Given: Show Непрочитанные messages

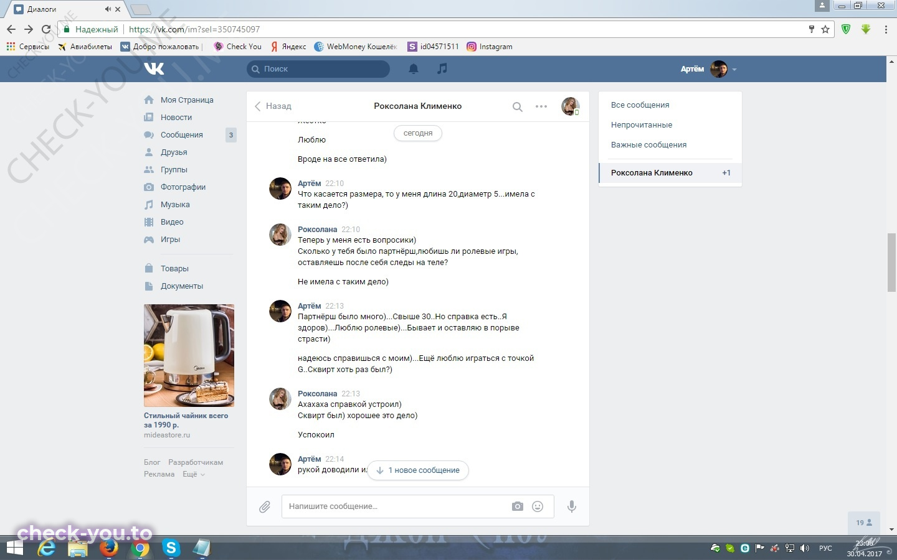Looking at the screenshot, I should [x=642, y=125].
